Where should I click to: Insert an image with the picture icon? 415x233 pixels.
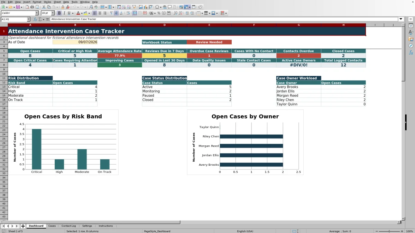click(140, 7)
